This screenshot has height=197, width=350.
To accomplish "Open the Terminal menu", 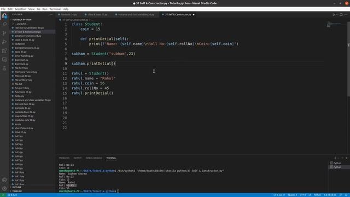I will (55, 9).
